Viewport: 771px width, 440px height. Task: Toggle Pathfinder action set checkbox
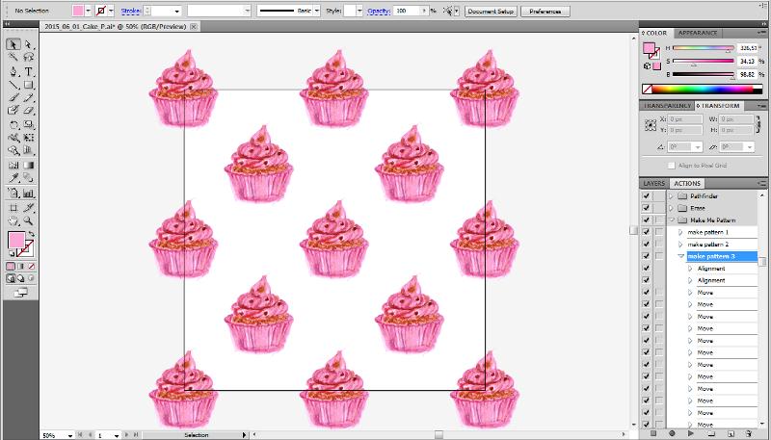[x=646, y=196]
